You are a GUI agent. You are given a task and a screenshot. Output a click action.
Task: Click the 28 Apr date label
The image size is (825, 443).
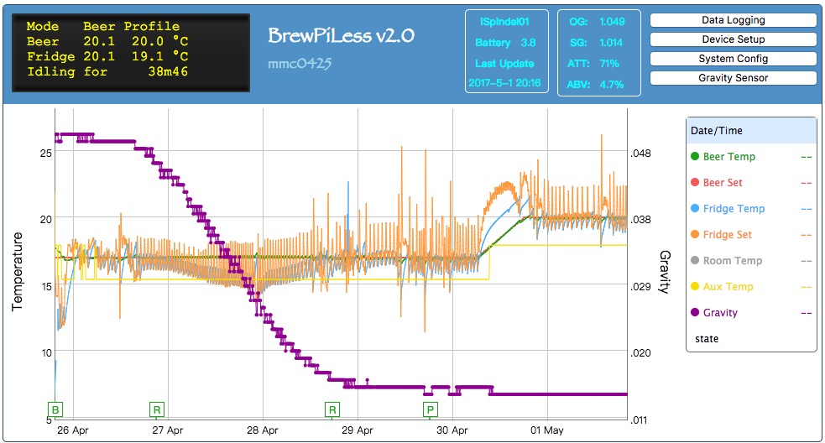pos(262,430)
